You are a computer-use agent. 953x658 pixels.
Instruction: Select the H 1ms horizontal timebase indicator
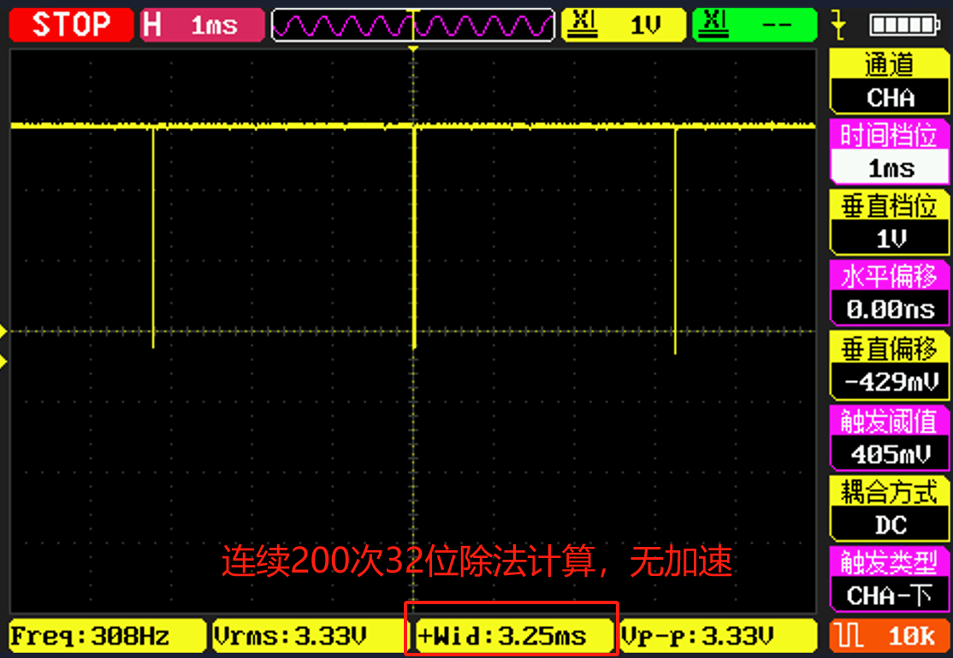point(203,25)
